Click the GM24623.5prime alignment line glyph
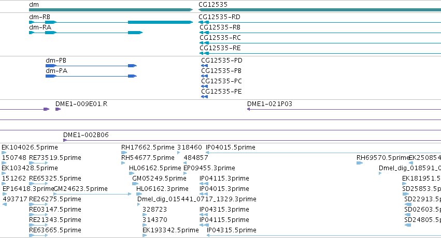This screenshot has width=441, height=238. pos(92,194)
